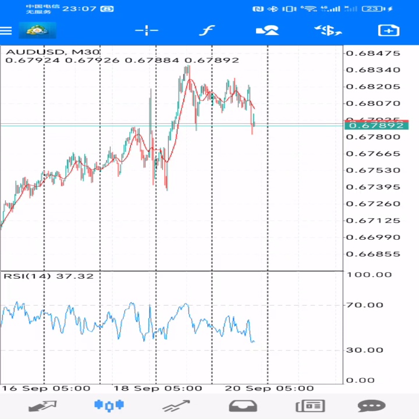
Task: Tap the RSI(14) 37.32 indicator label
Action: point(48,275)
